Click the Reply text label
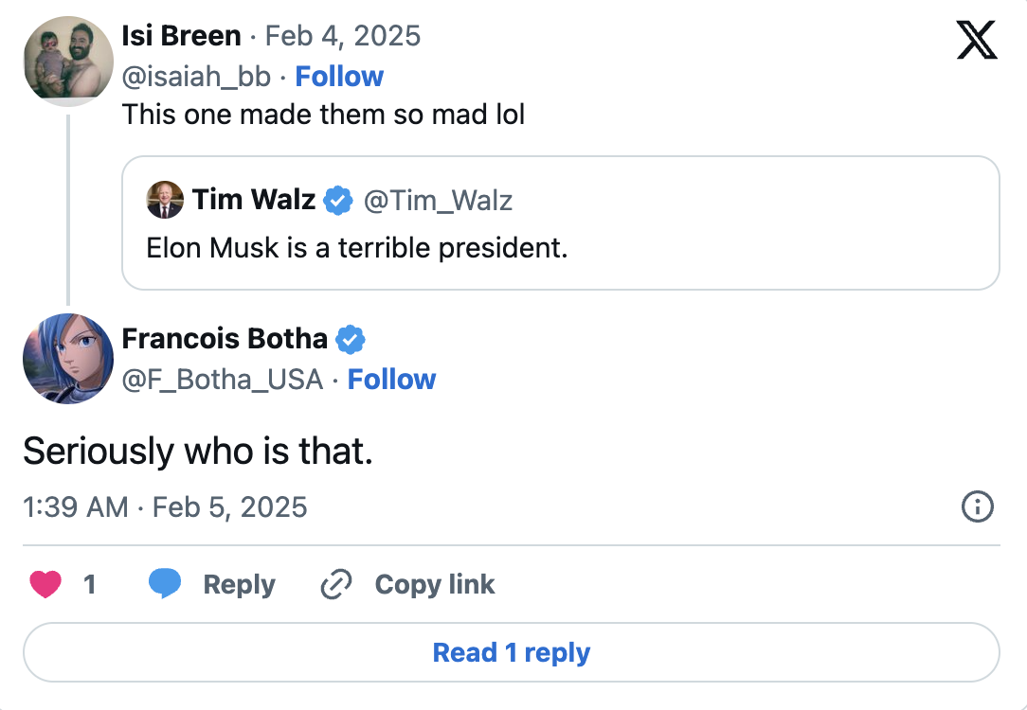Viewport: 1027px width, 710px height. tap(239, 585)
